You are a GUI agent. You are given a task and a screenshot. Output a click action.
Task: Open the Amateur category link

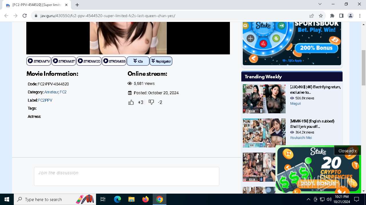click(x=51, y=92)
